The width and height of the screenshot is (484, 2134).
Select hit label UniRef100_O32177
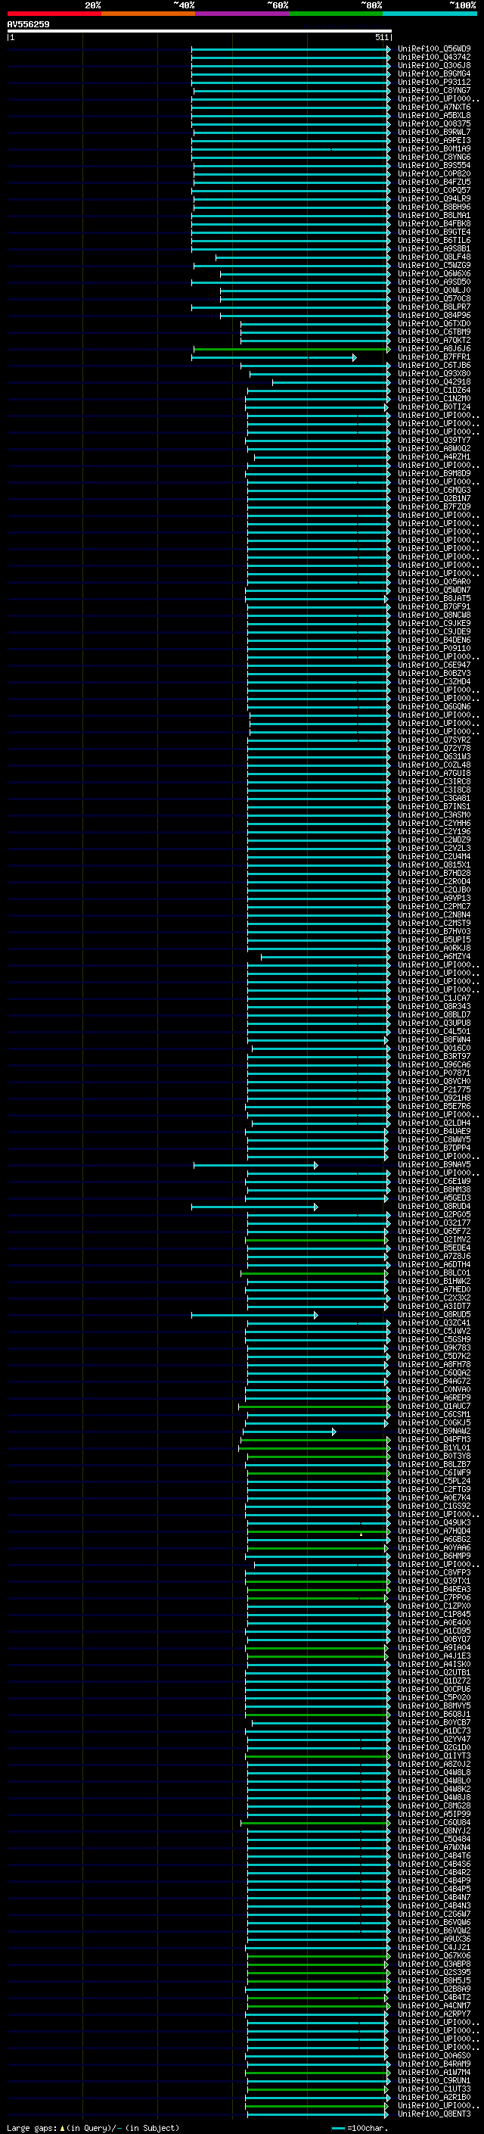(434, 1223)
